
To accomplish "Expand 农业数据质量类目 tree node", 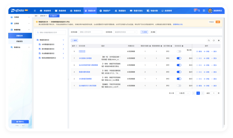I will 63,53.
